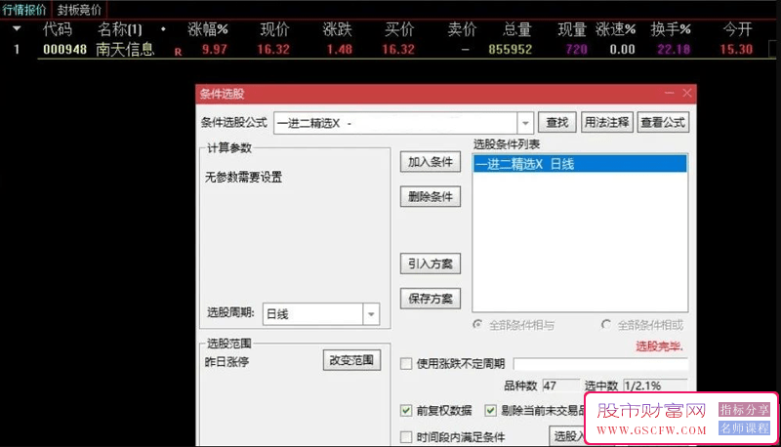The image size is (781, 447).
Task: Click 加入条件 button
Action: coord(431,162)
